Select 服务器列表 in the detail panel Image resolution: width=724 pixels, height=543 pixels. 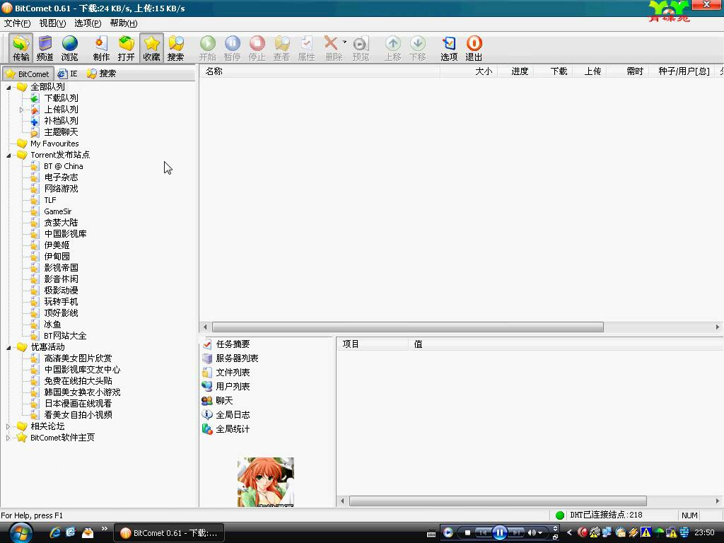[237, 358]
